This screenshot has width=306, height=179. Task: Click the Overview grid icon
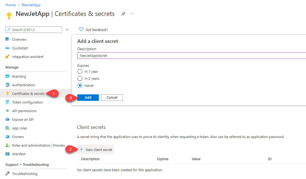[x=7, y=39]
